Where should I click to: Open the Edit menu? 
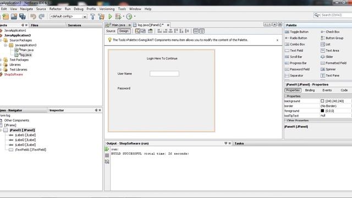[4, 9]
